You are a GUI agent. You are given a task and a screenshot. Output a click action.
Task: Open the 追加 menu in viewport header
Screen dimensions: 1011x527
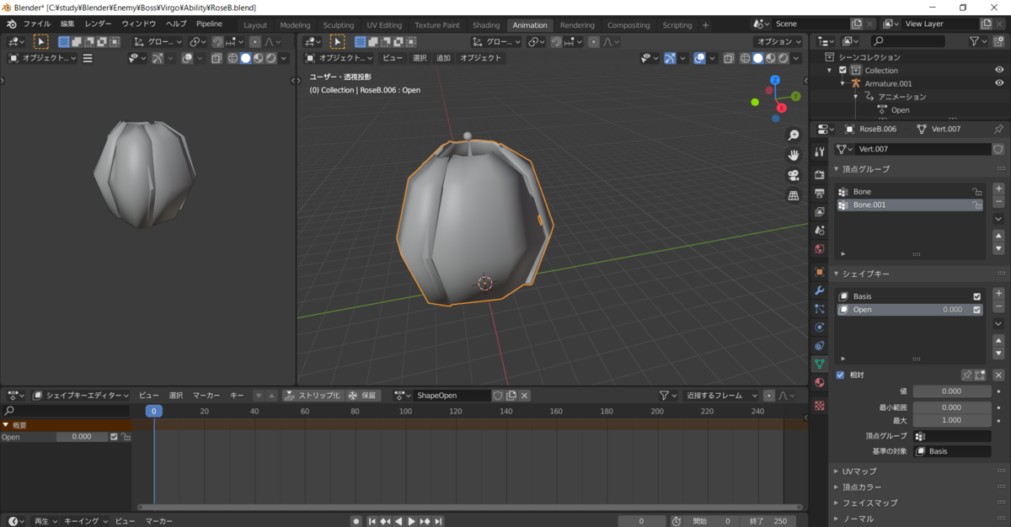tap(443, 58)
